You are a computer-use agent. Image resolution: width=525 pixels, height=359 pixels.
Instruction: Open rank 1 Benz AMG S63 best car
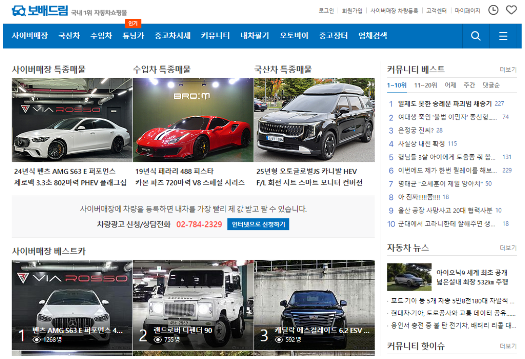point(72,305)
